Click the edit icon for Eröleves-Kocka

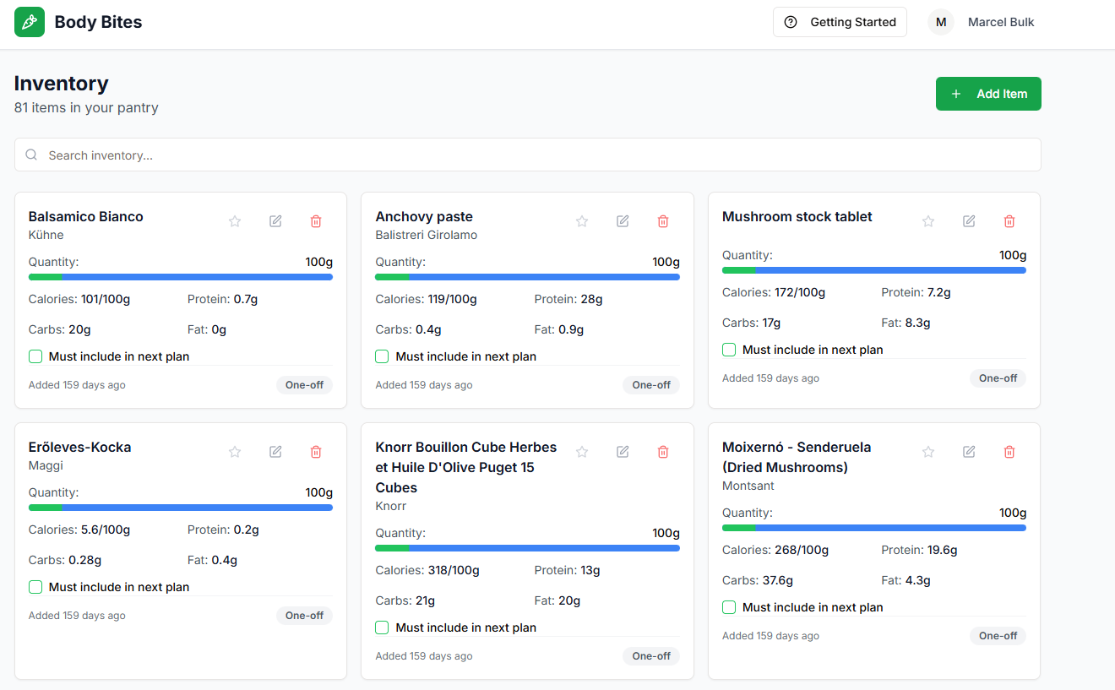coord(275,452)
